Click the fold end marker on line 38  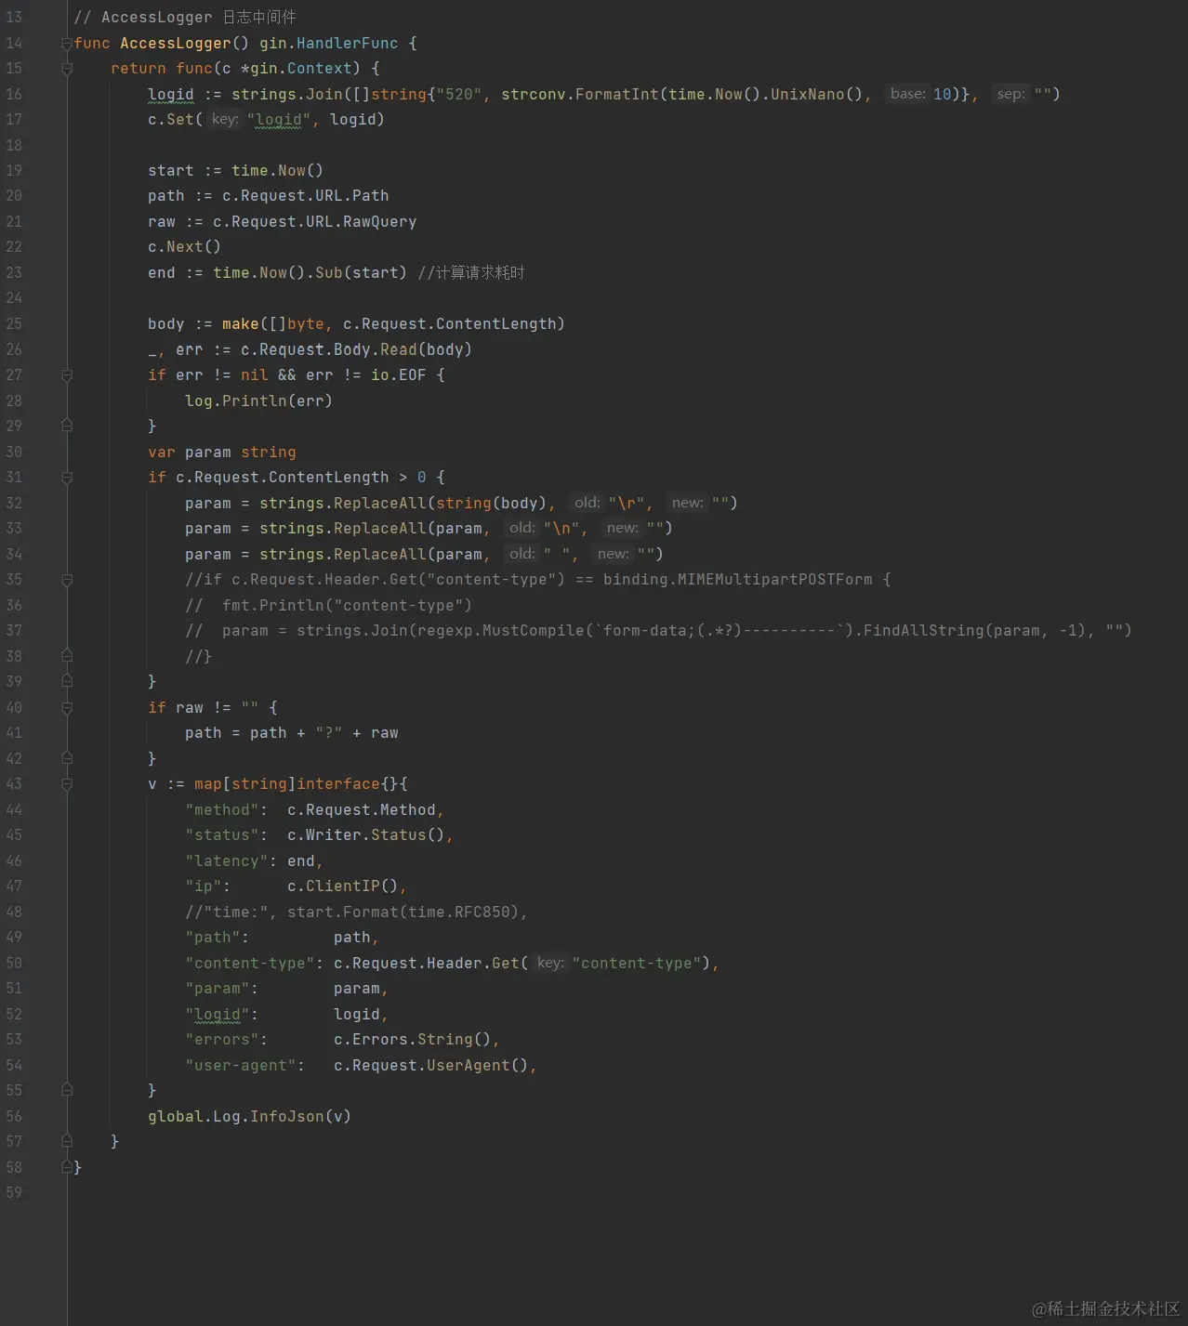pyautogui.click(x=67, y=656)
